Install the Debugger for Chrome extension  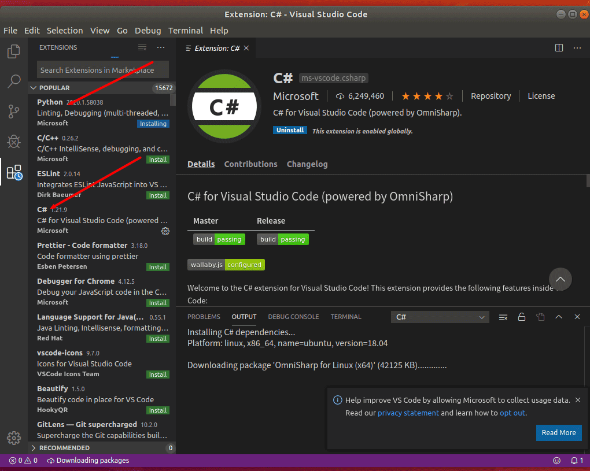click(x=158, y=303)
